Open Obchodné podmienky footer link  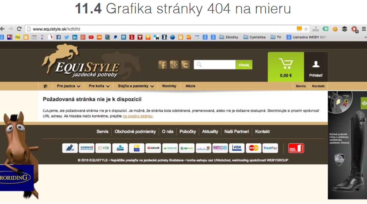(135, 131)
